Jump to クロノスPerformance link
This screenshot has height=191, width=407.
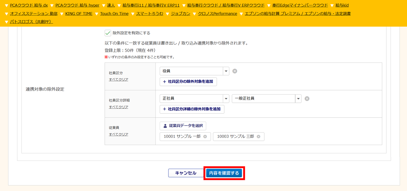[x=217, y=14]
